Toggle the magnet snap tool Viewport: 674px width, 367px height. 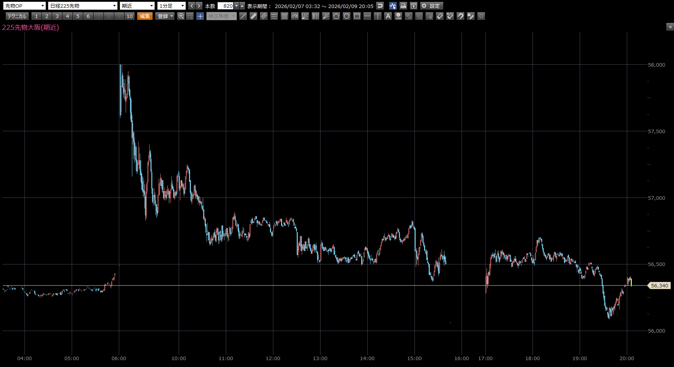coord(460,16)
